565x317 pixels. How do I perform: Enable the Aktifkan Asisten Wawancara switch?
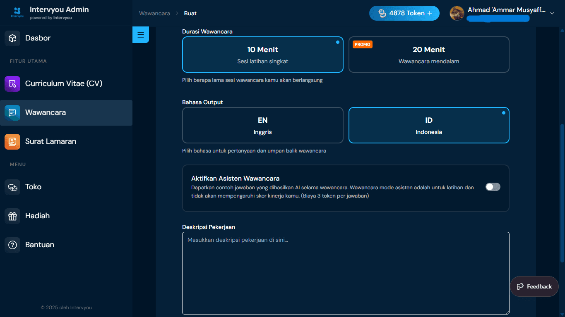click(493, 187)
